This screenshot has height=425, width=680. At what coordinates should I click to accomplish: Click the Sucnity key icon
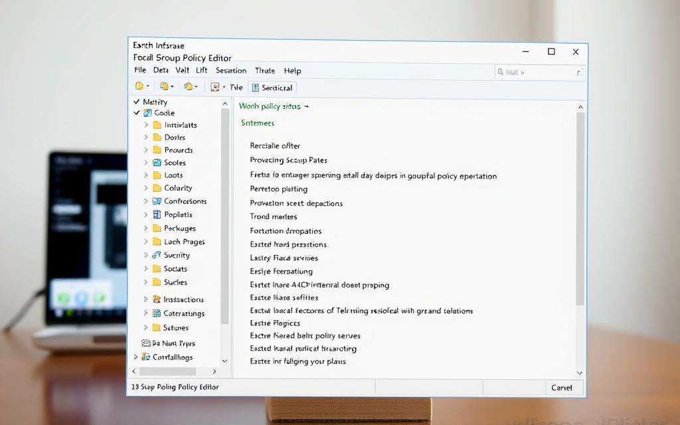157,255
